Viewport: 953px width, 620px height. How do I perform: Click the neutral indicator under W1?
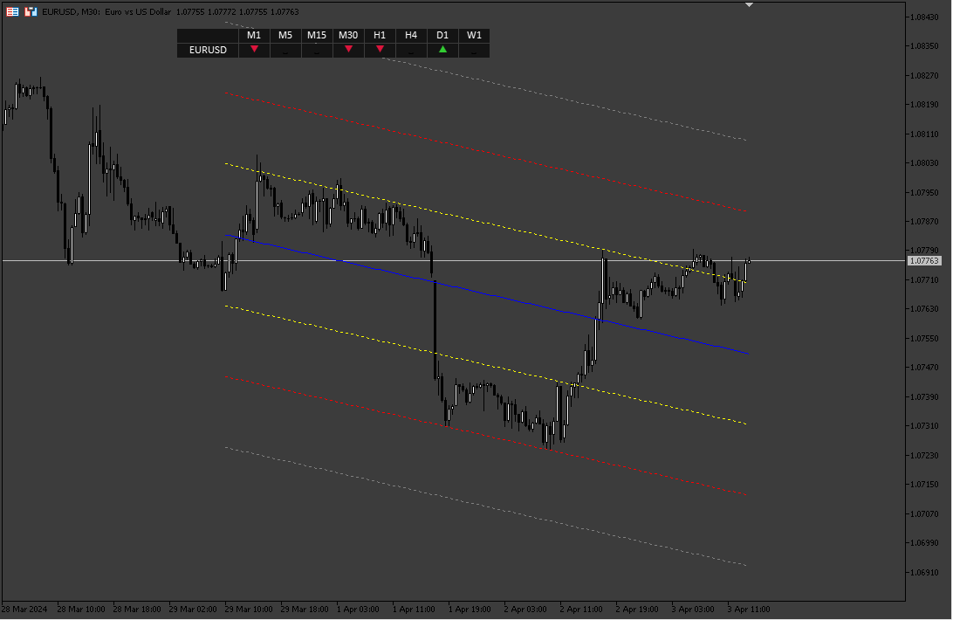pyautogui.click(x=474, y=52)
